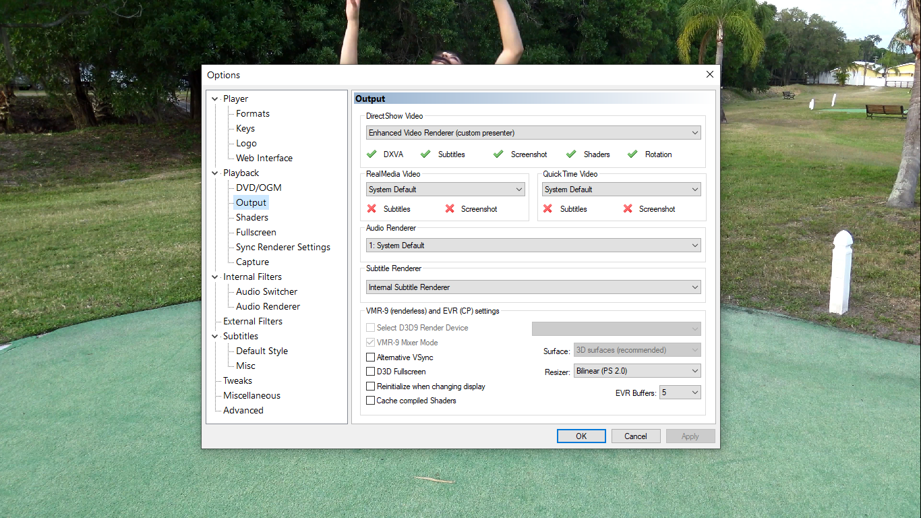Click the 'VMR-9 (renderless) and EVR (CP) settings' label
This screenshot has width=921, height=518.
click(x=433, y=311)
